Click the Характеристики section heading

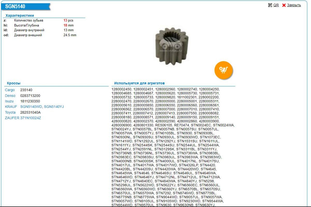(20, 16)
